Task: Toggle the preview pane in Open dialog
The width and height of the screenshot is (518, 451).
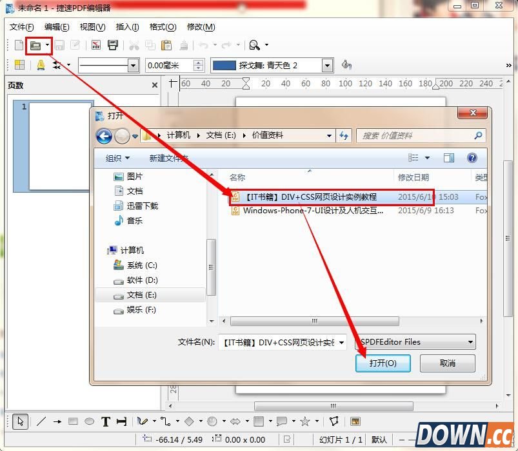Action: tap(449, 158)
